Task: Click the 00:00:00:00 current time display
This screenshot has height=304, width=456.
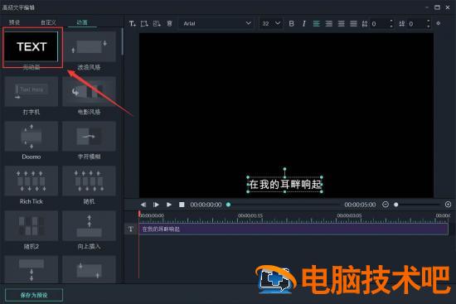Action: [x=206, y=205]
